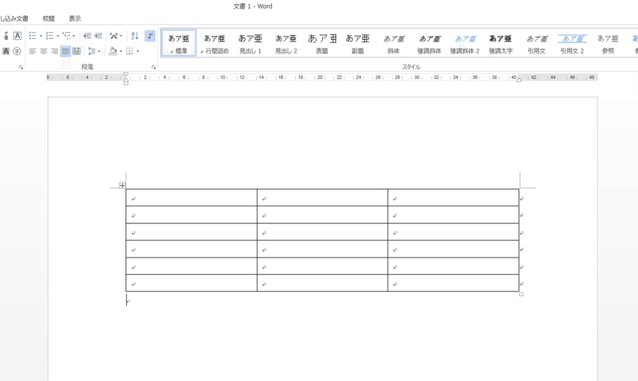Open multilevel list dropdown arrow
Screen dimensions: 638x381
[73, 36]
